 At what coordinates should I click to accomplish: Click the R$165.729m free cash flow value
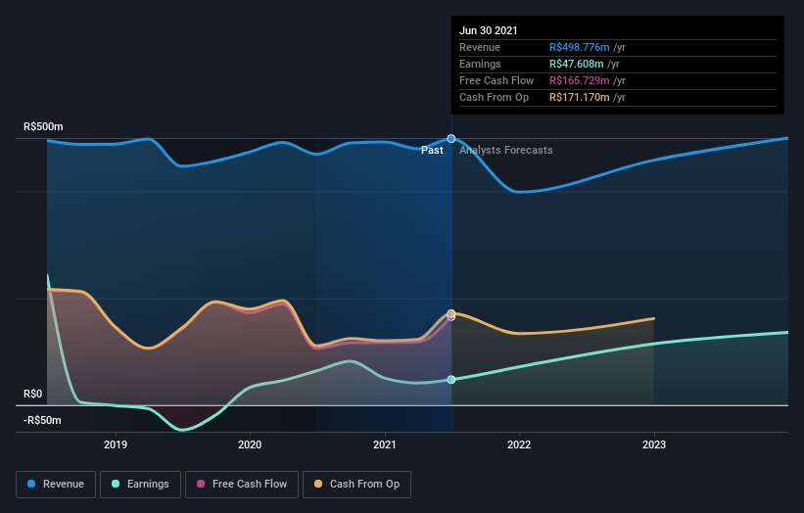(x=580, y=81)
